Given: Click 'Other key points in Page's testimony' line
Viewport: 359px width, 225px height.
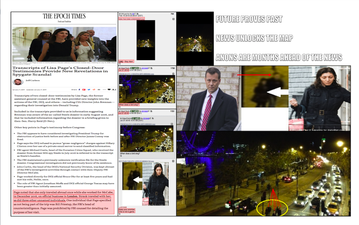Looking at the screenshot, I should point(50,127).
